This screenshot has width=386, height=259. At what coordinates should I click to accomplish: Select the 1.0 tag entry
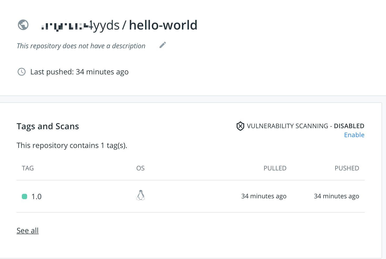[x=37, y=196]
